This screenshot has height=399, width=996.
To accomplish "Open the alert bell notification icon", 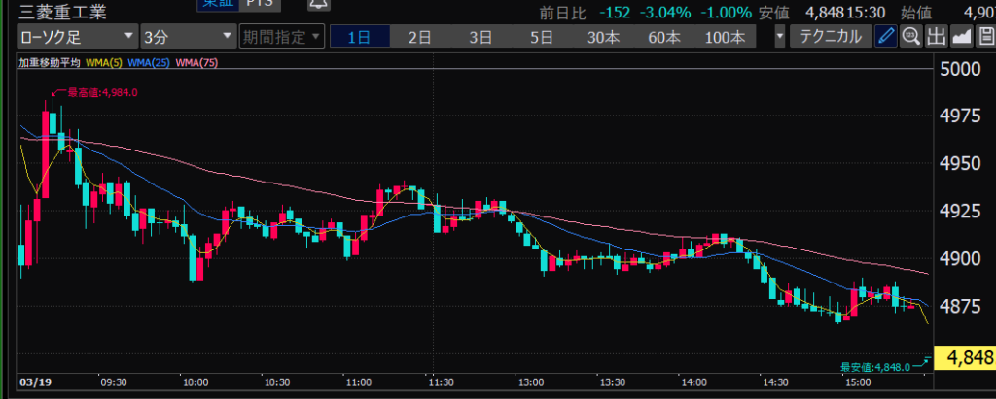I will pyautogui.click(x=317, y=6).
